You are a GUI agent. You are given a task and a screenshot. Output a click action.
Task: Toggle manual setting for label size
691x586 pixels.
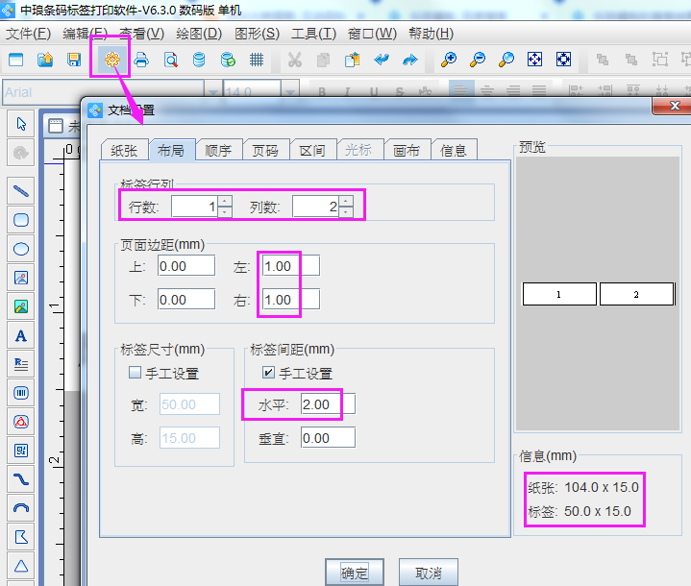click(x=136, y=373)
